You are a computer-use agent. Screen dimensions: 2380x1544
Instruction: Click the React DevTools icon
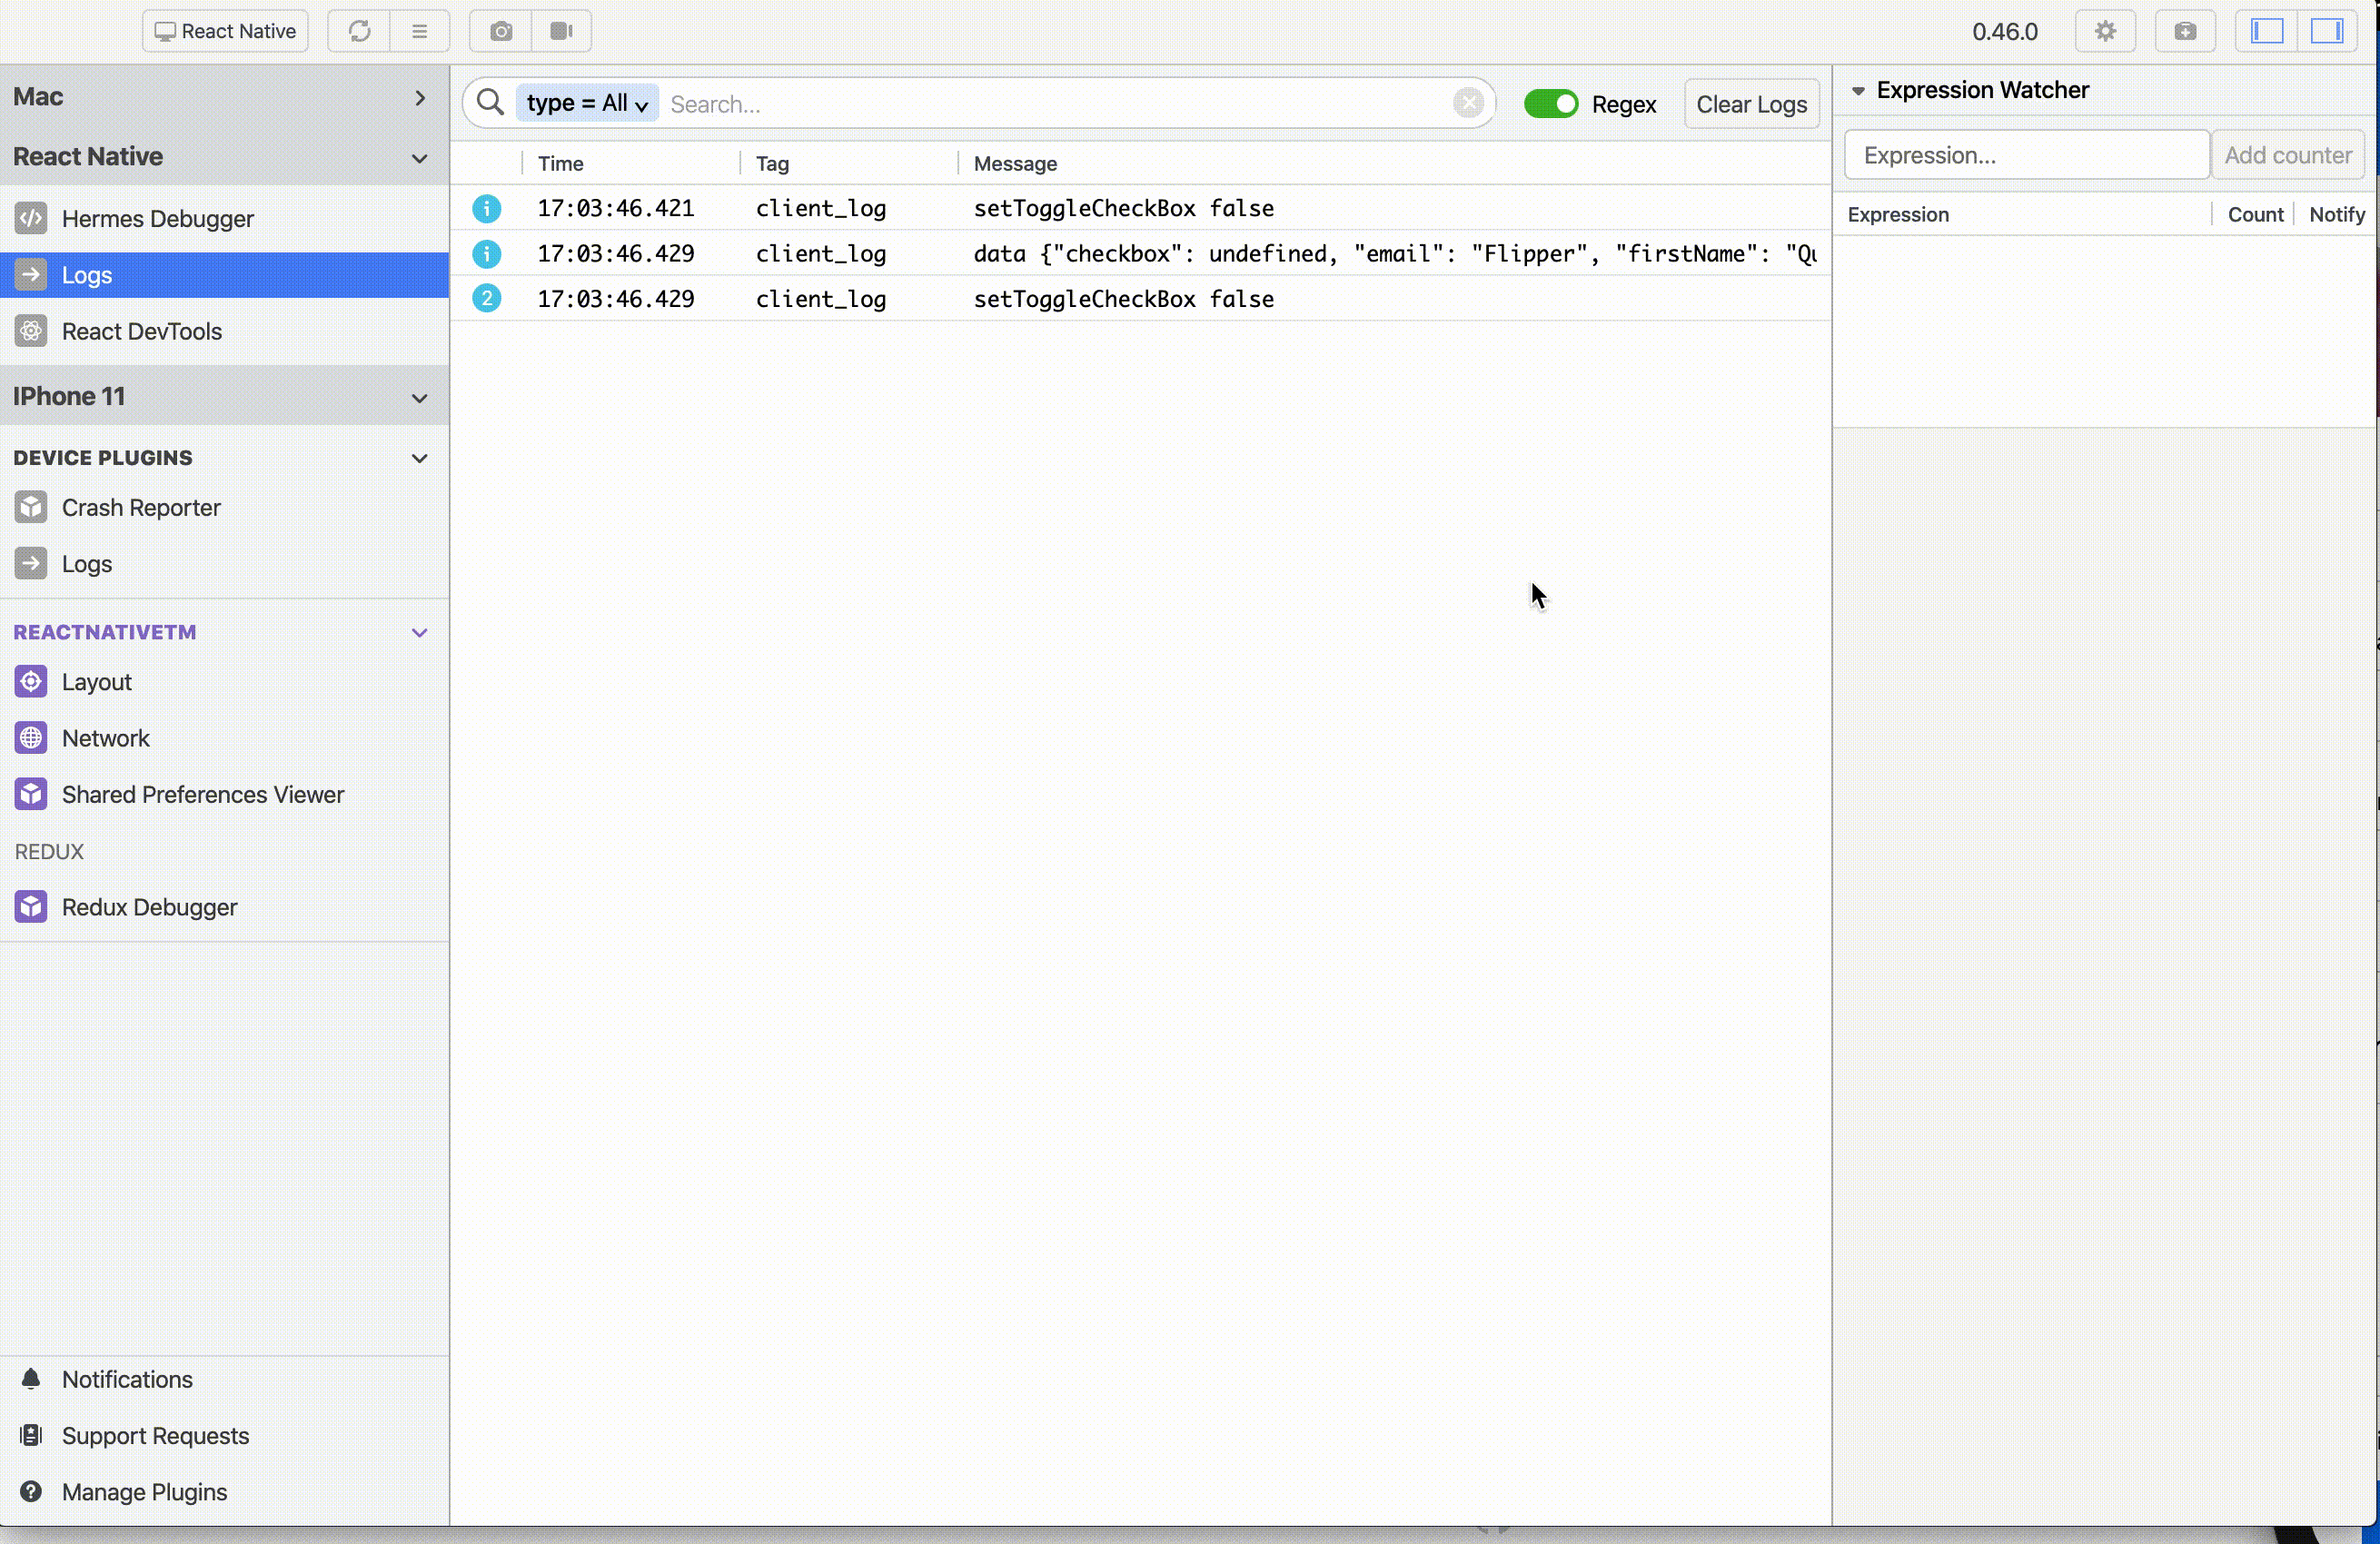tap(31, 331)
